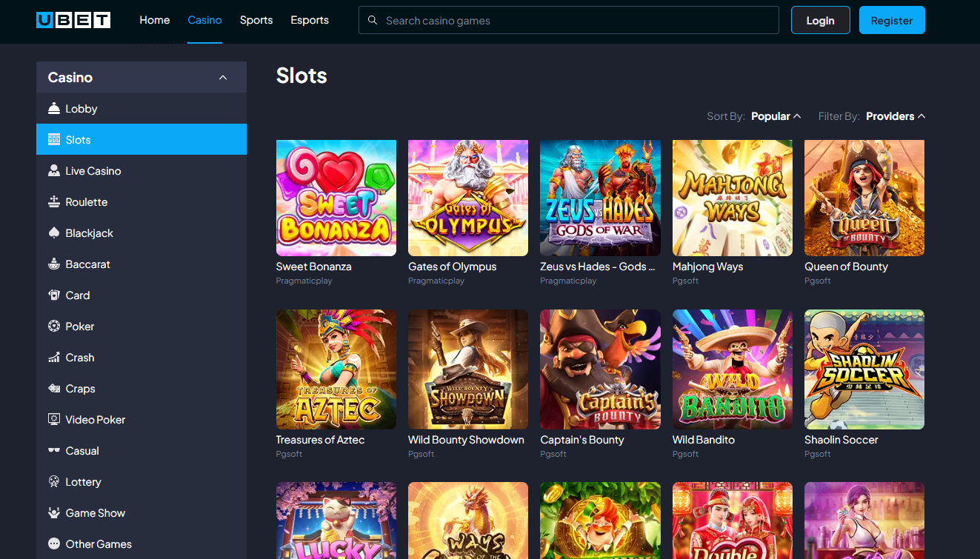Open Zeus vs Hades game thumbnail
The image size is (980, 559).
[600, 198]
